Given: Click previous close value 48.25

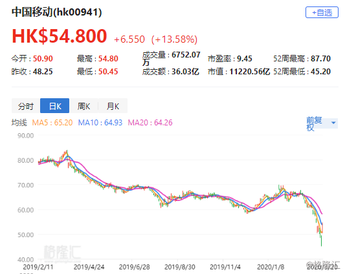Looking at the screenshot, I should (43, 72).
